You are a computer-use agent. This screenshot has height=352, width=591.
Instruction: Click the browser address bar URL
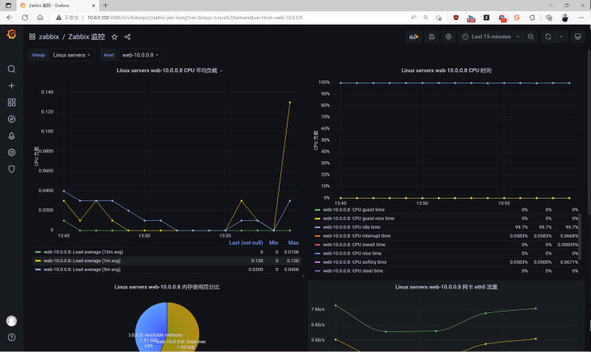194,17
